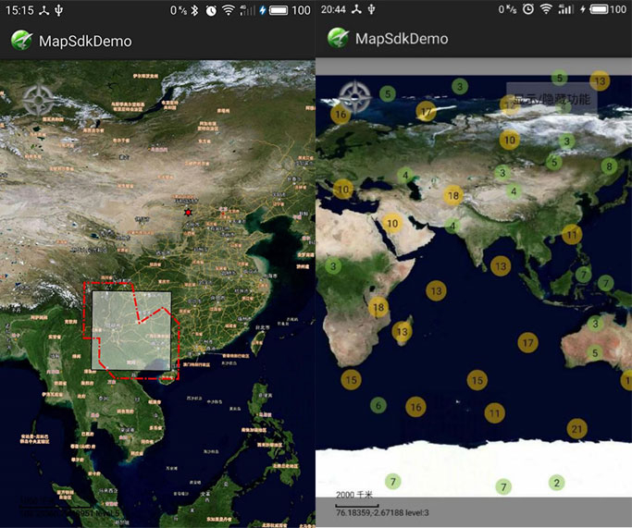
Task: Tap the Bluetooth icon in left status bar
Action: [x=194, y=10]
